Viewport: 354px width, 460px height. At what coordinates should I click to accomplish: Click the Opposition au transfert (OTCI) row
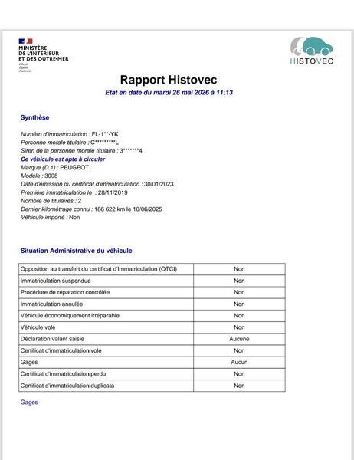152,269
